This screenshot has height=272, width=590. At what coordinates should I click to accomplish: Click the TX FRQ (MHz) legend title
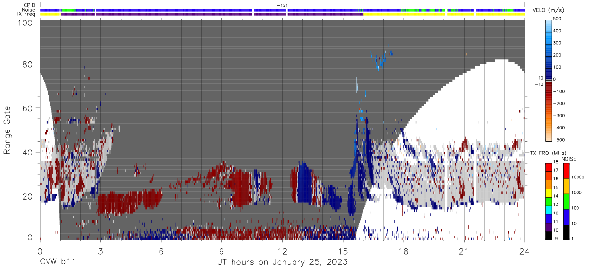point(549,153)
